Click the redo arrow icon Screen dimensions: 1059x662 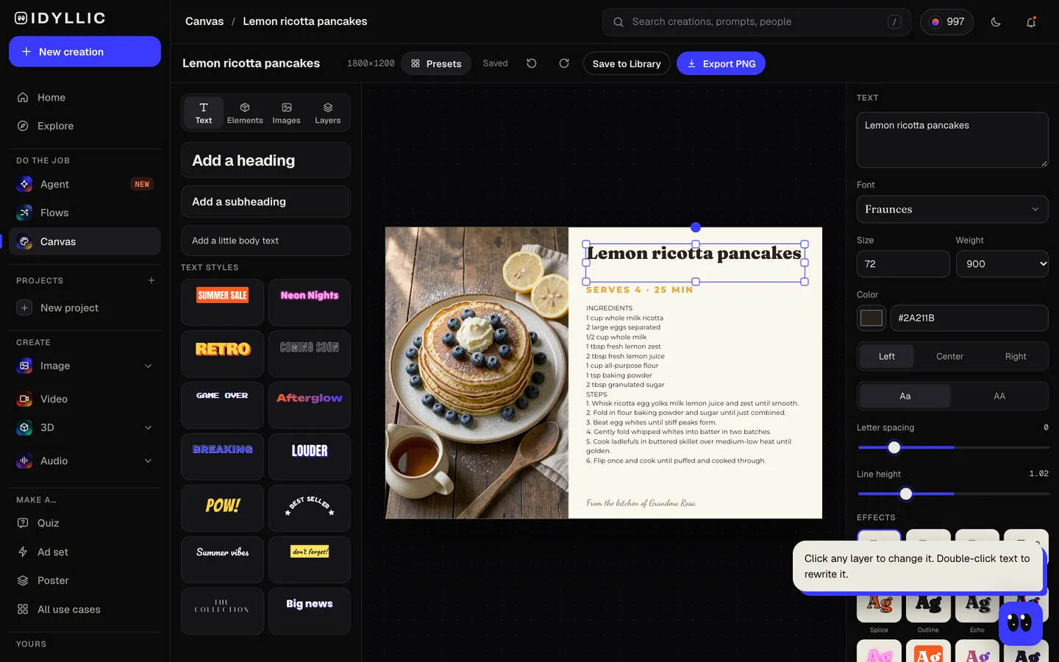(x=564, y=63)
